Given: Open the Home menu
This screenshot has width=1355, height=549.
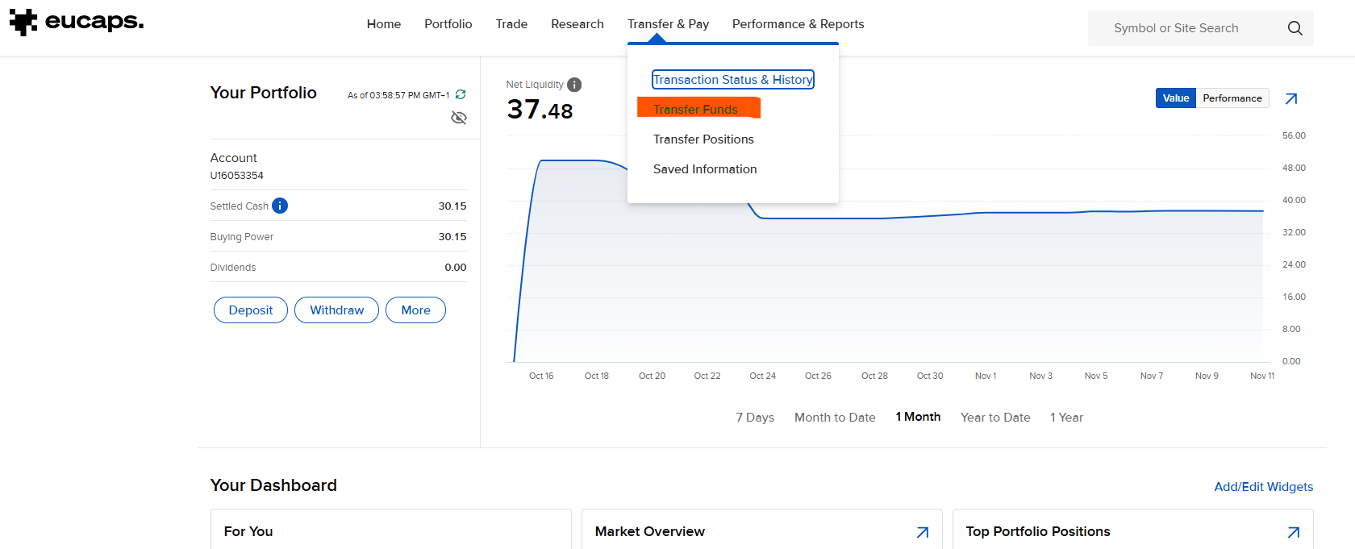Looking at the screenshot, I should point(384,24).
